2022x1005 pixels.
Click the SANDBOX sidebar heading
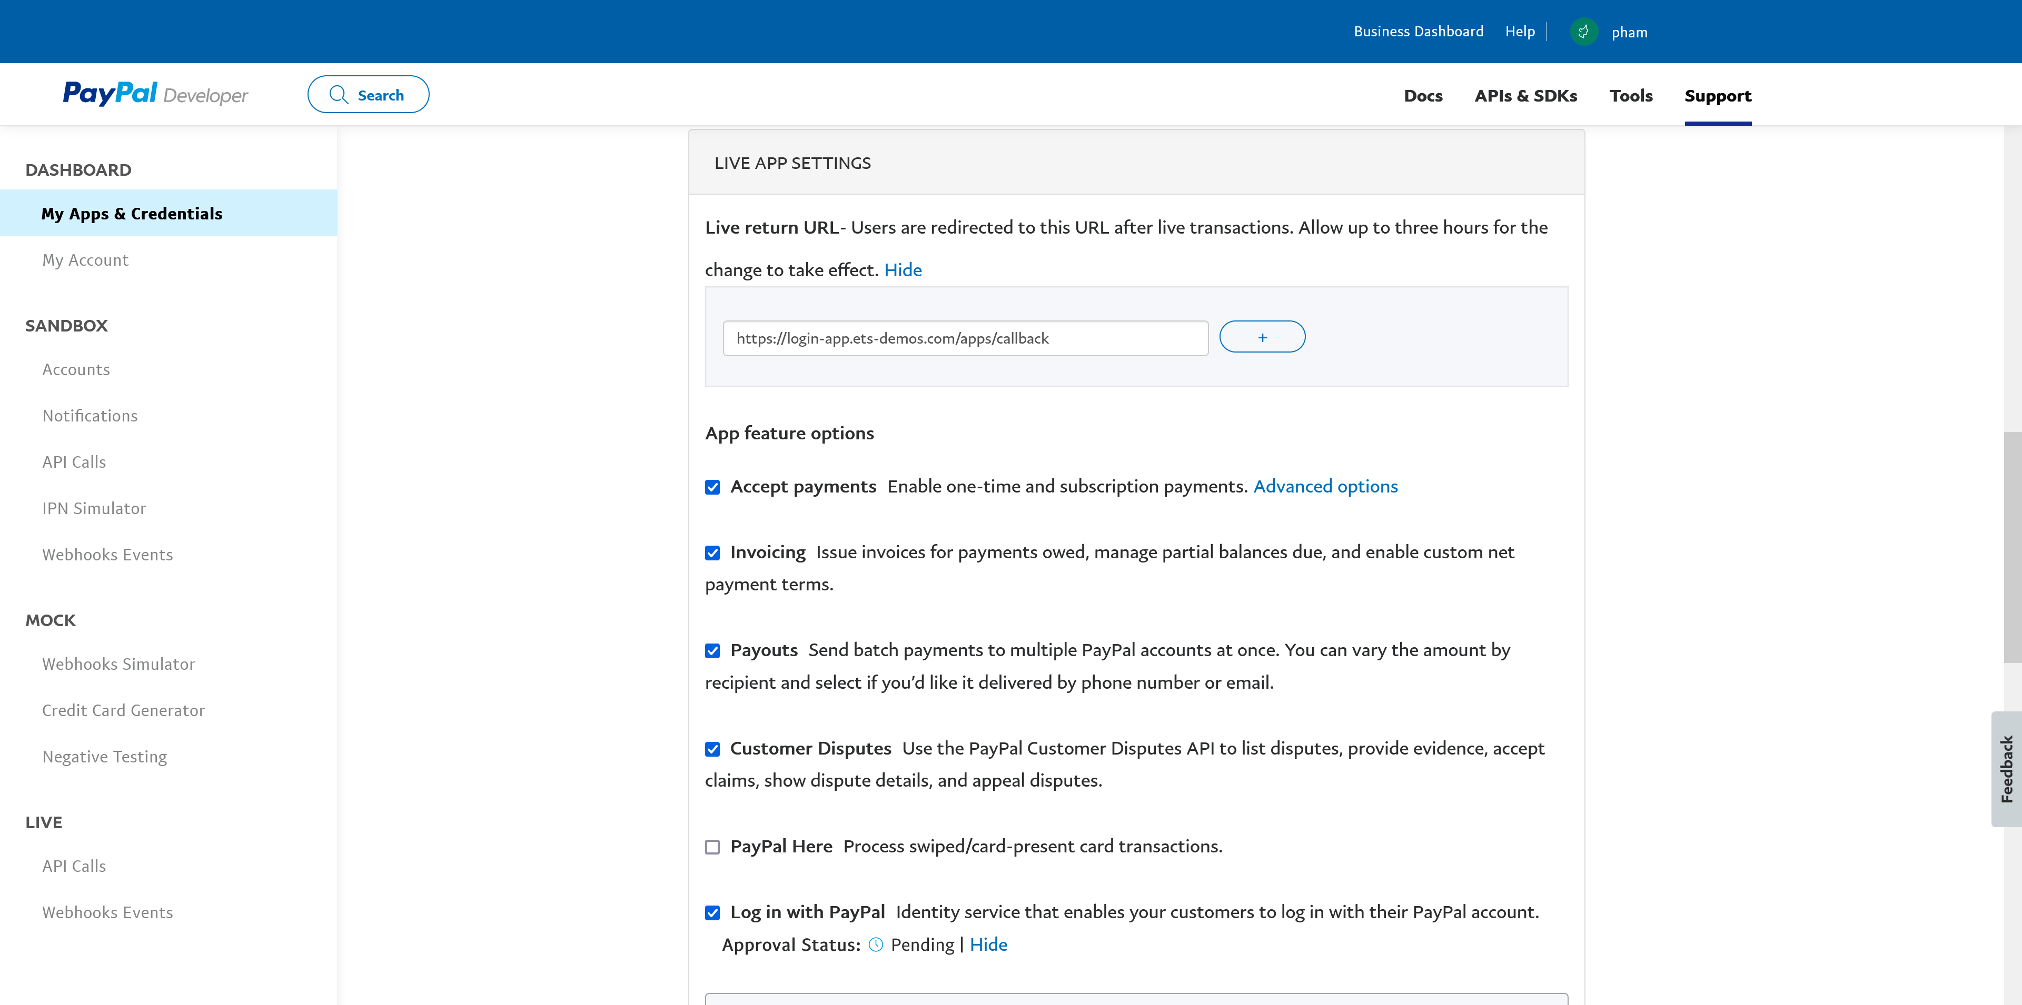point(66,326)
